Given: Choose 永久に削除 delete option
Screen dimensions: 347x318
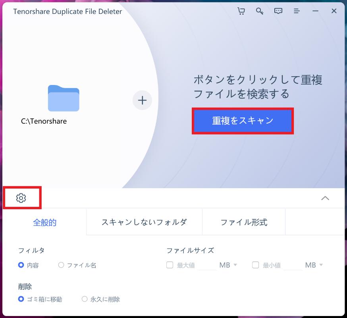Looking at the screenshot, I should tap(85, 299).
